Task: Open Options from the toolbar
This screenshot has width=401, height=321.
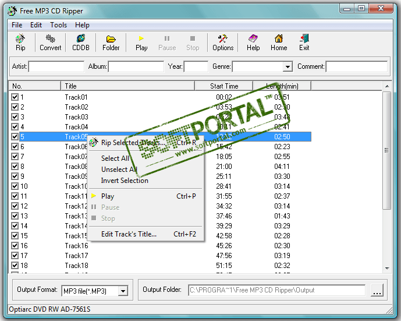Action: pos(223,42)
